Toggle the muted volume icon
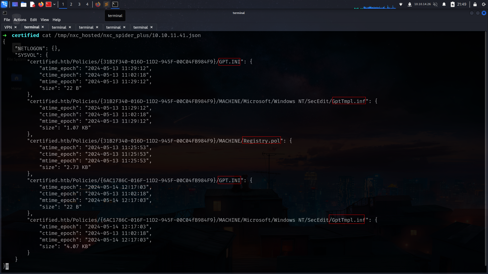The image size is (488, 274). coord(435,4)
